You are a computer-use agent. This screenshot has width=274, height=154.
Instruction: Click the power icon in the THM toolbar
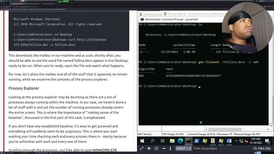[156, 148]
